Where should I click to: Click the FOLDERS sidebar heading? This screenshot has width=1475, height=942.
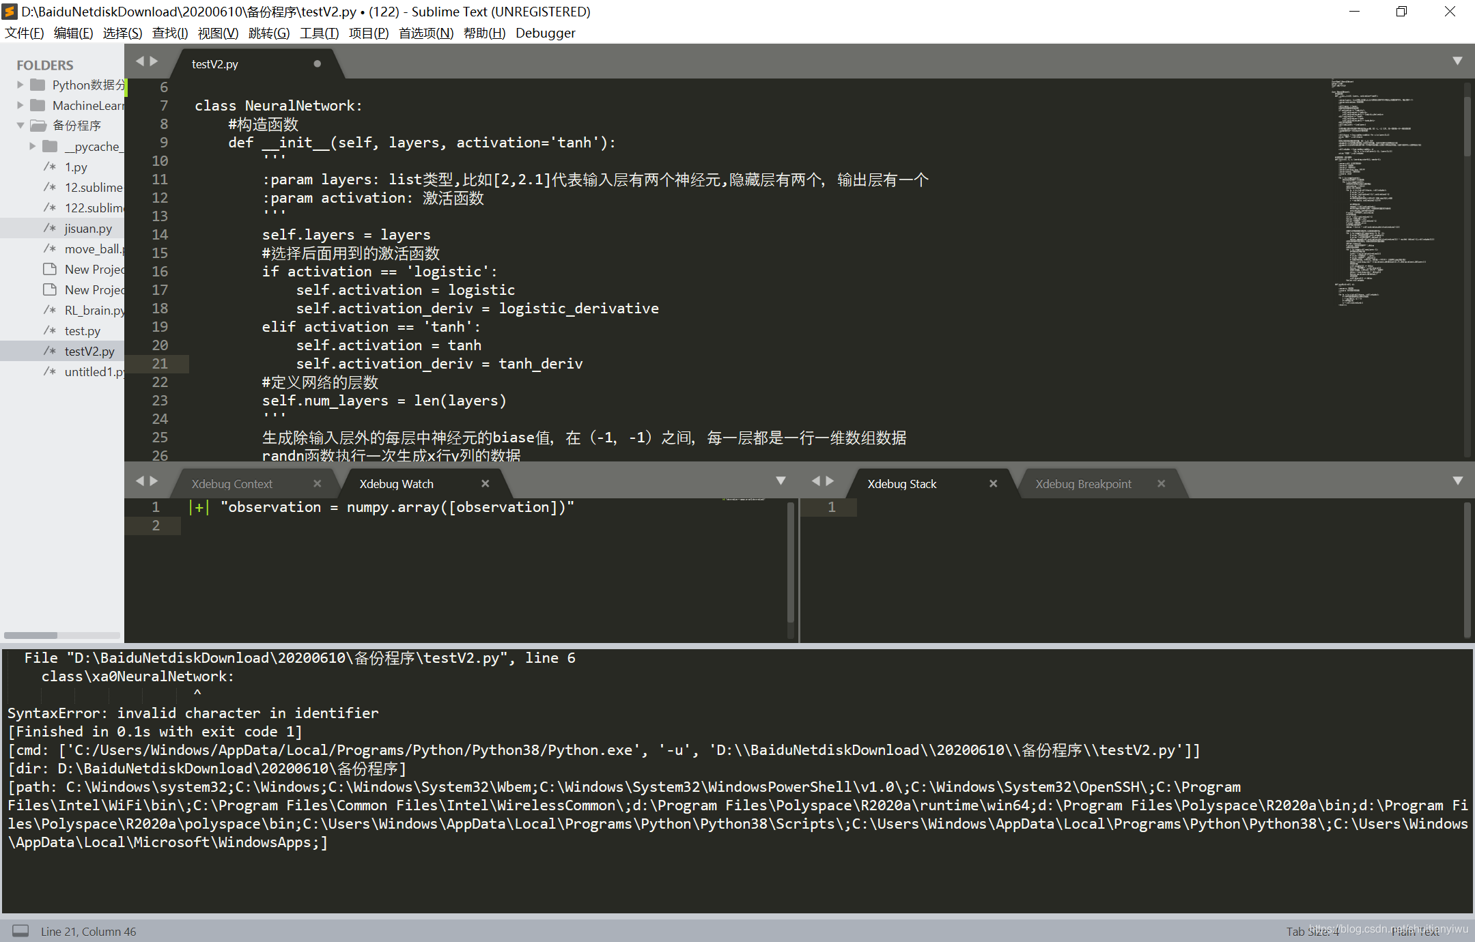tap(44, 65)
